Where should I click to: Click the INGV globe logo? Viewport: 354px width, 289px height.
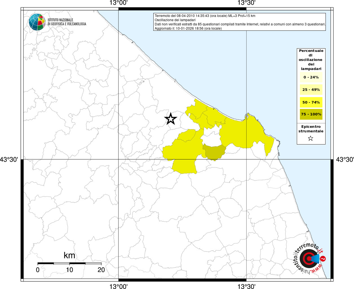pyautogui.click(x=37, y=22)
